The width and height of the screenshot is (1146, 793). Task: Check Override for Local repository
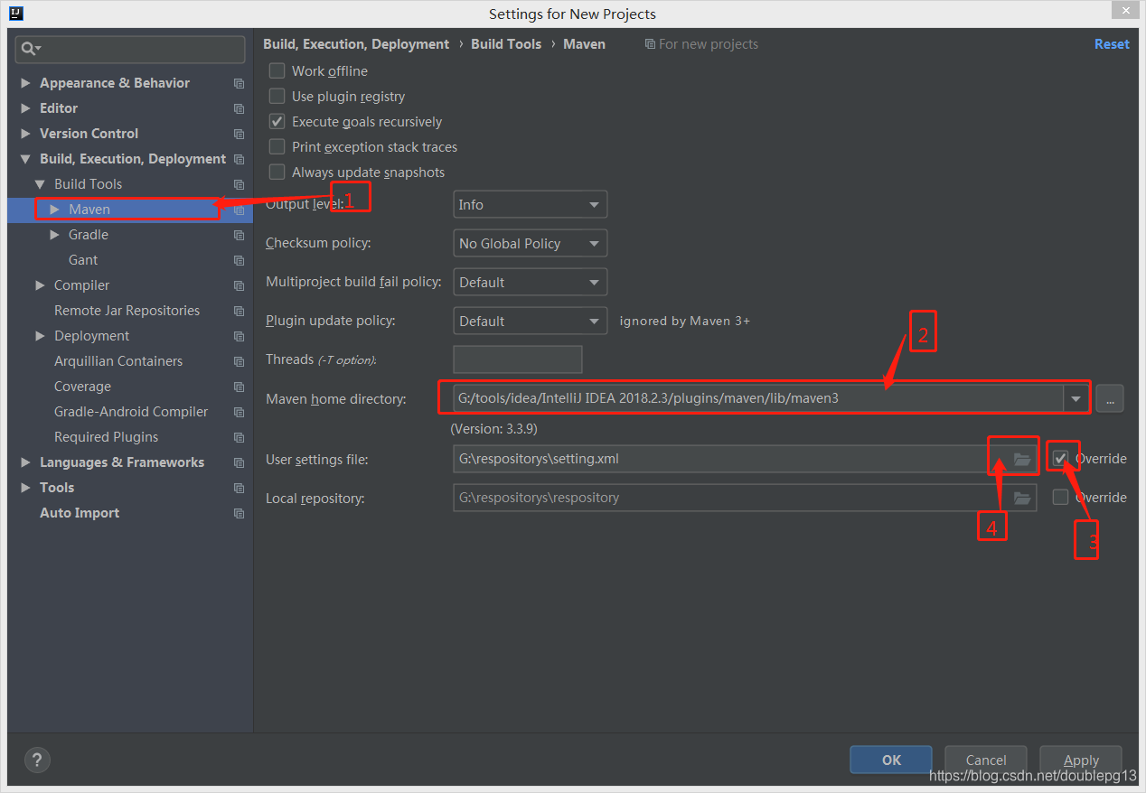1061,497
